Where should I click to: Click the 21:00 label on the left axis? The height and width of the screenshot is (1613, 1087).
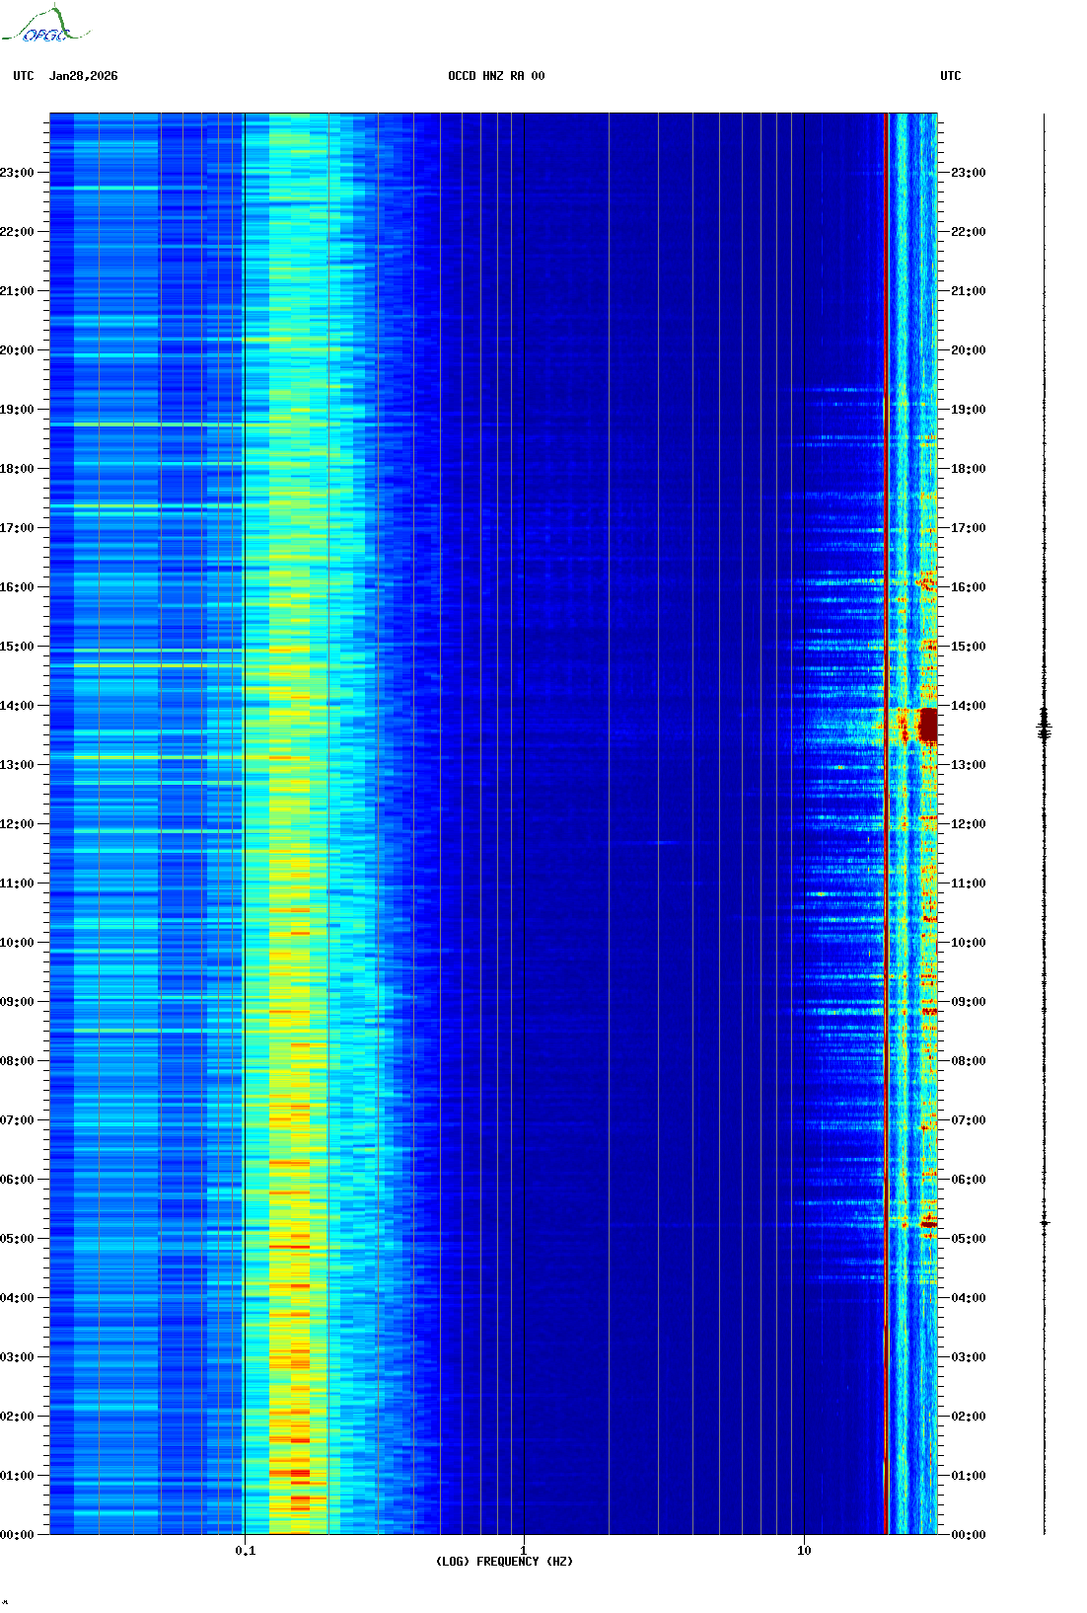pyautogui.click(x=17, y=291)
